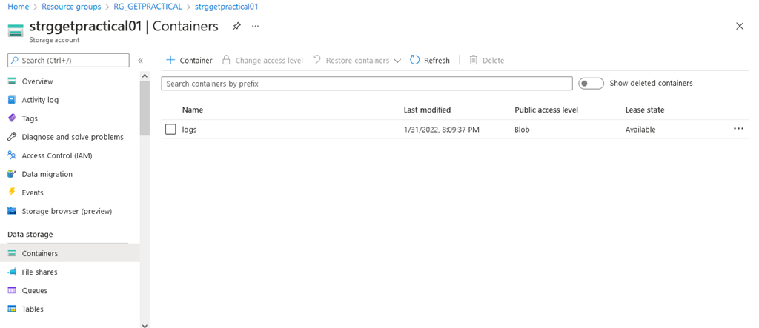Click the lock icon for access level
This screenshot has height=328, width=759.
click(x=226, y=60)
